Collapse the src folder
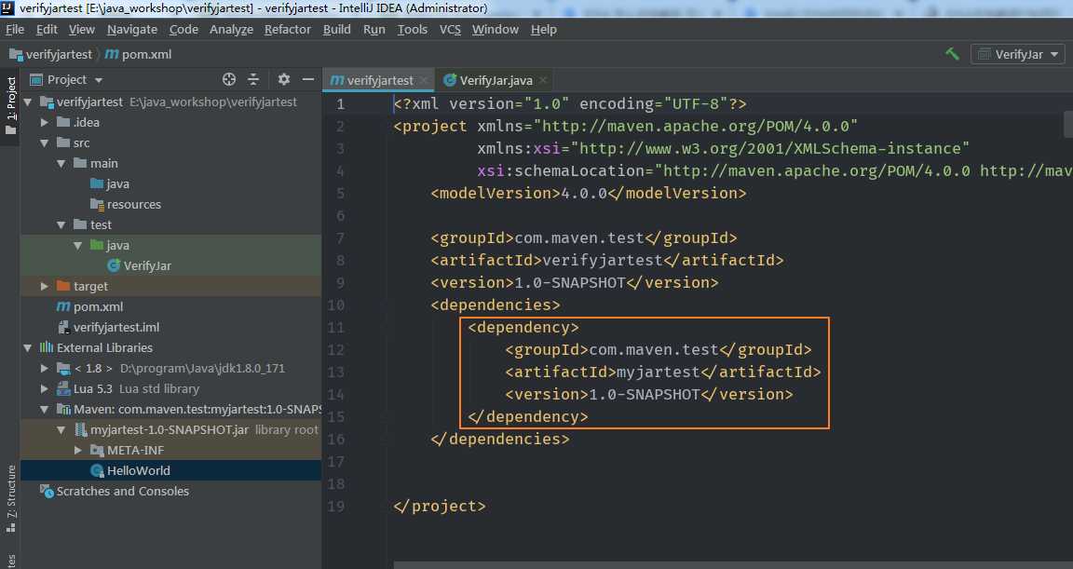The image size is (1073, 569). (x=45, y=142)
